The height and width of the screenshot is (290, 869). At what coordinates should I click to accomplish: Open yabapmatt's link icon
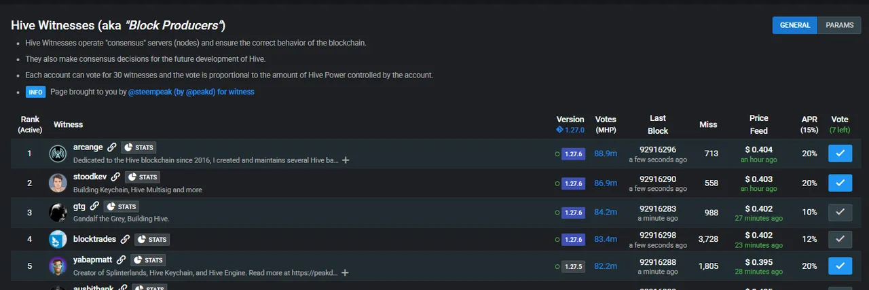point(122,259)
